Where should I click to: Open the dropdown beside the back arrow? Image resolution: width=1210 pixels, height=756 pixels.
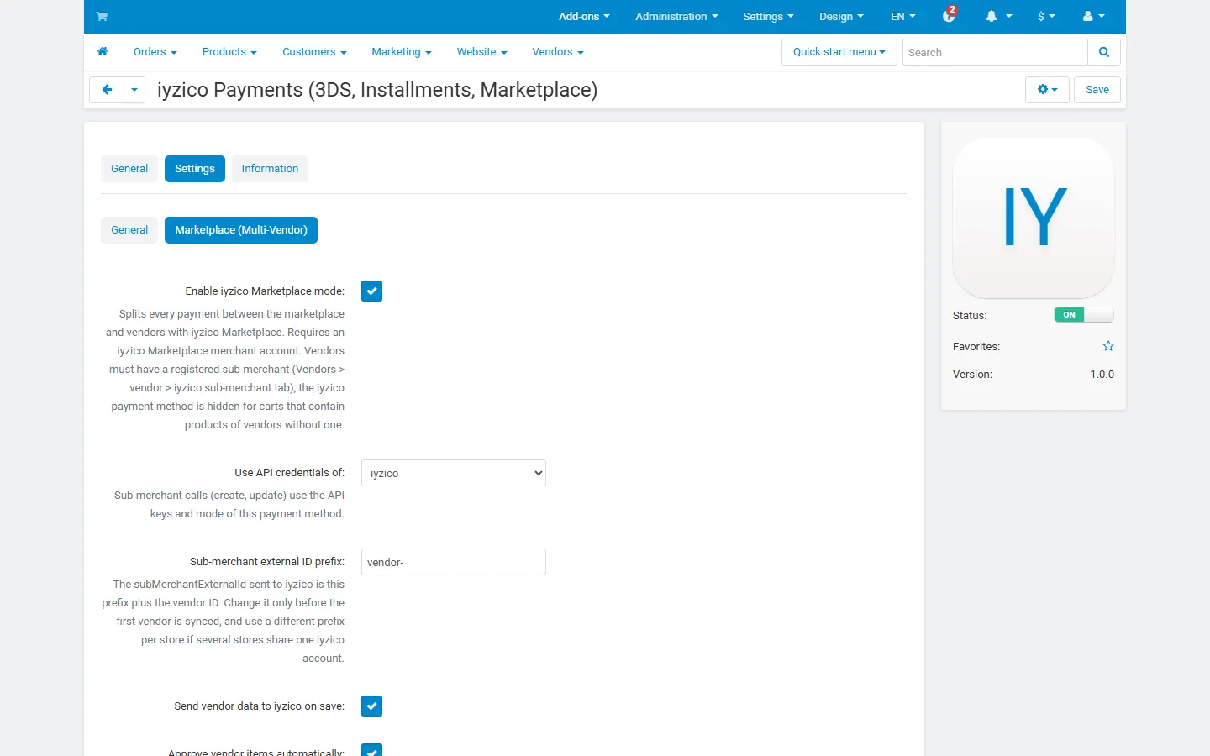pyautogui.click(x=134, y=90)
